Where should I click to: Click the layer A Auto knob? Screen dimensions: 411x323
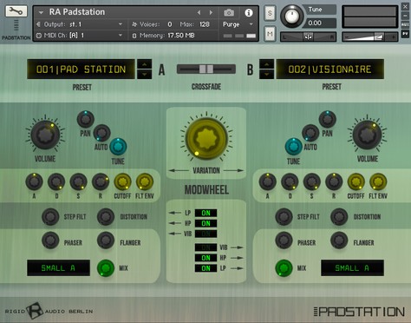coord(101,133)
